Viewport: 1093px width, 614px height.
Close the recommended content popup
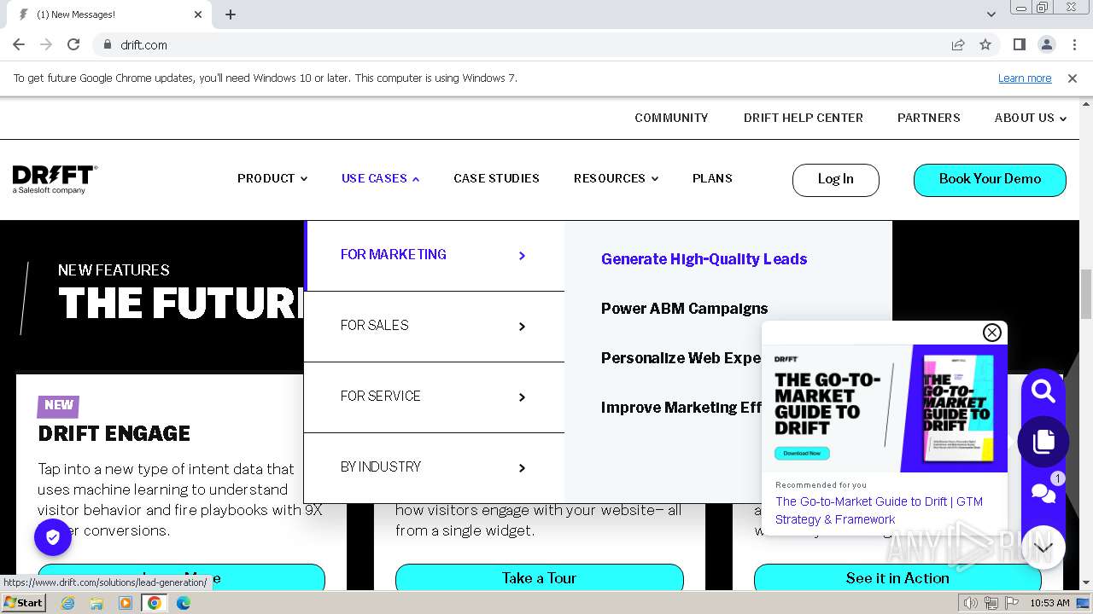[991, 333]
